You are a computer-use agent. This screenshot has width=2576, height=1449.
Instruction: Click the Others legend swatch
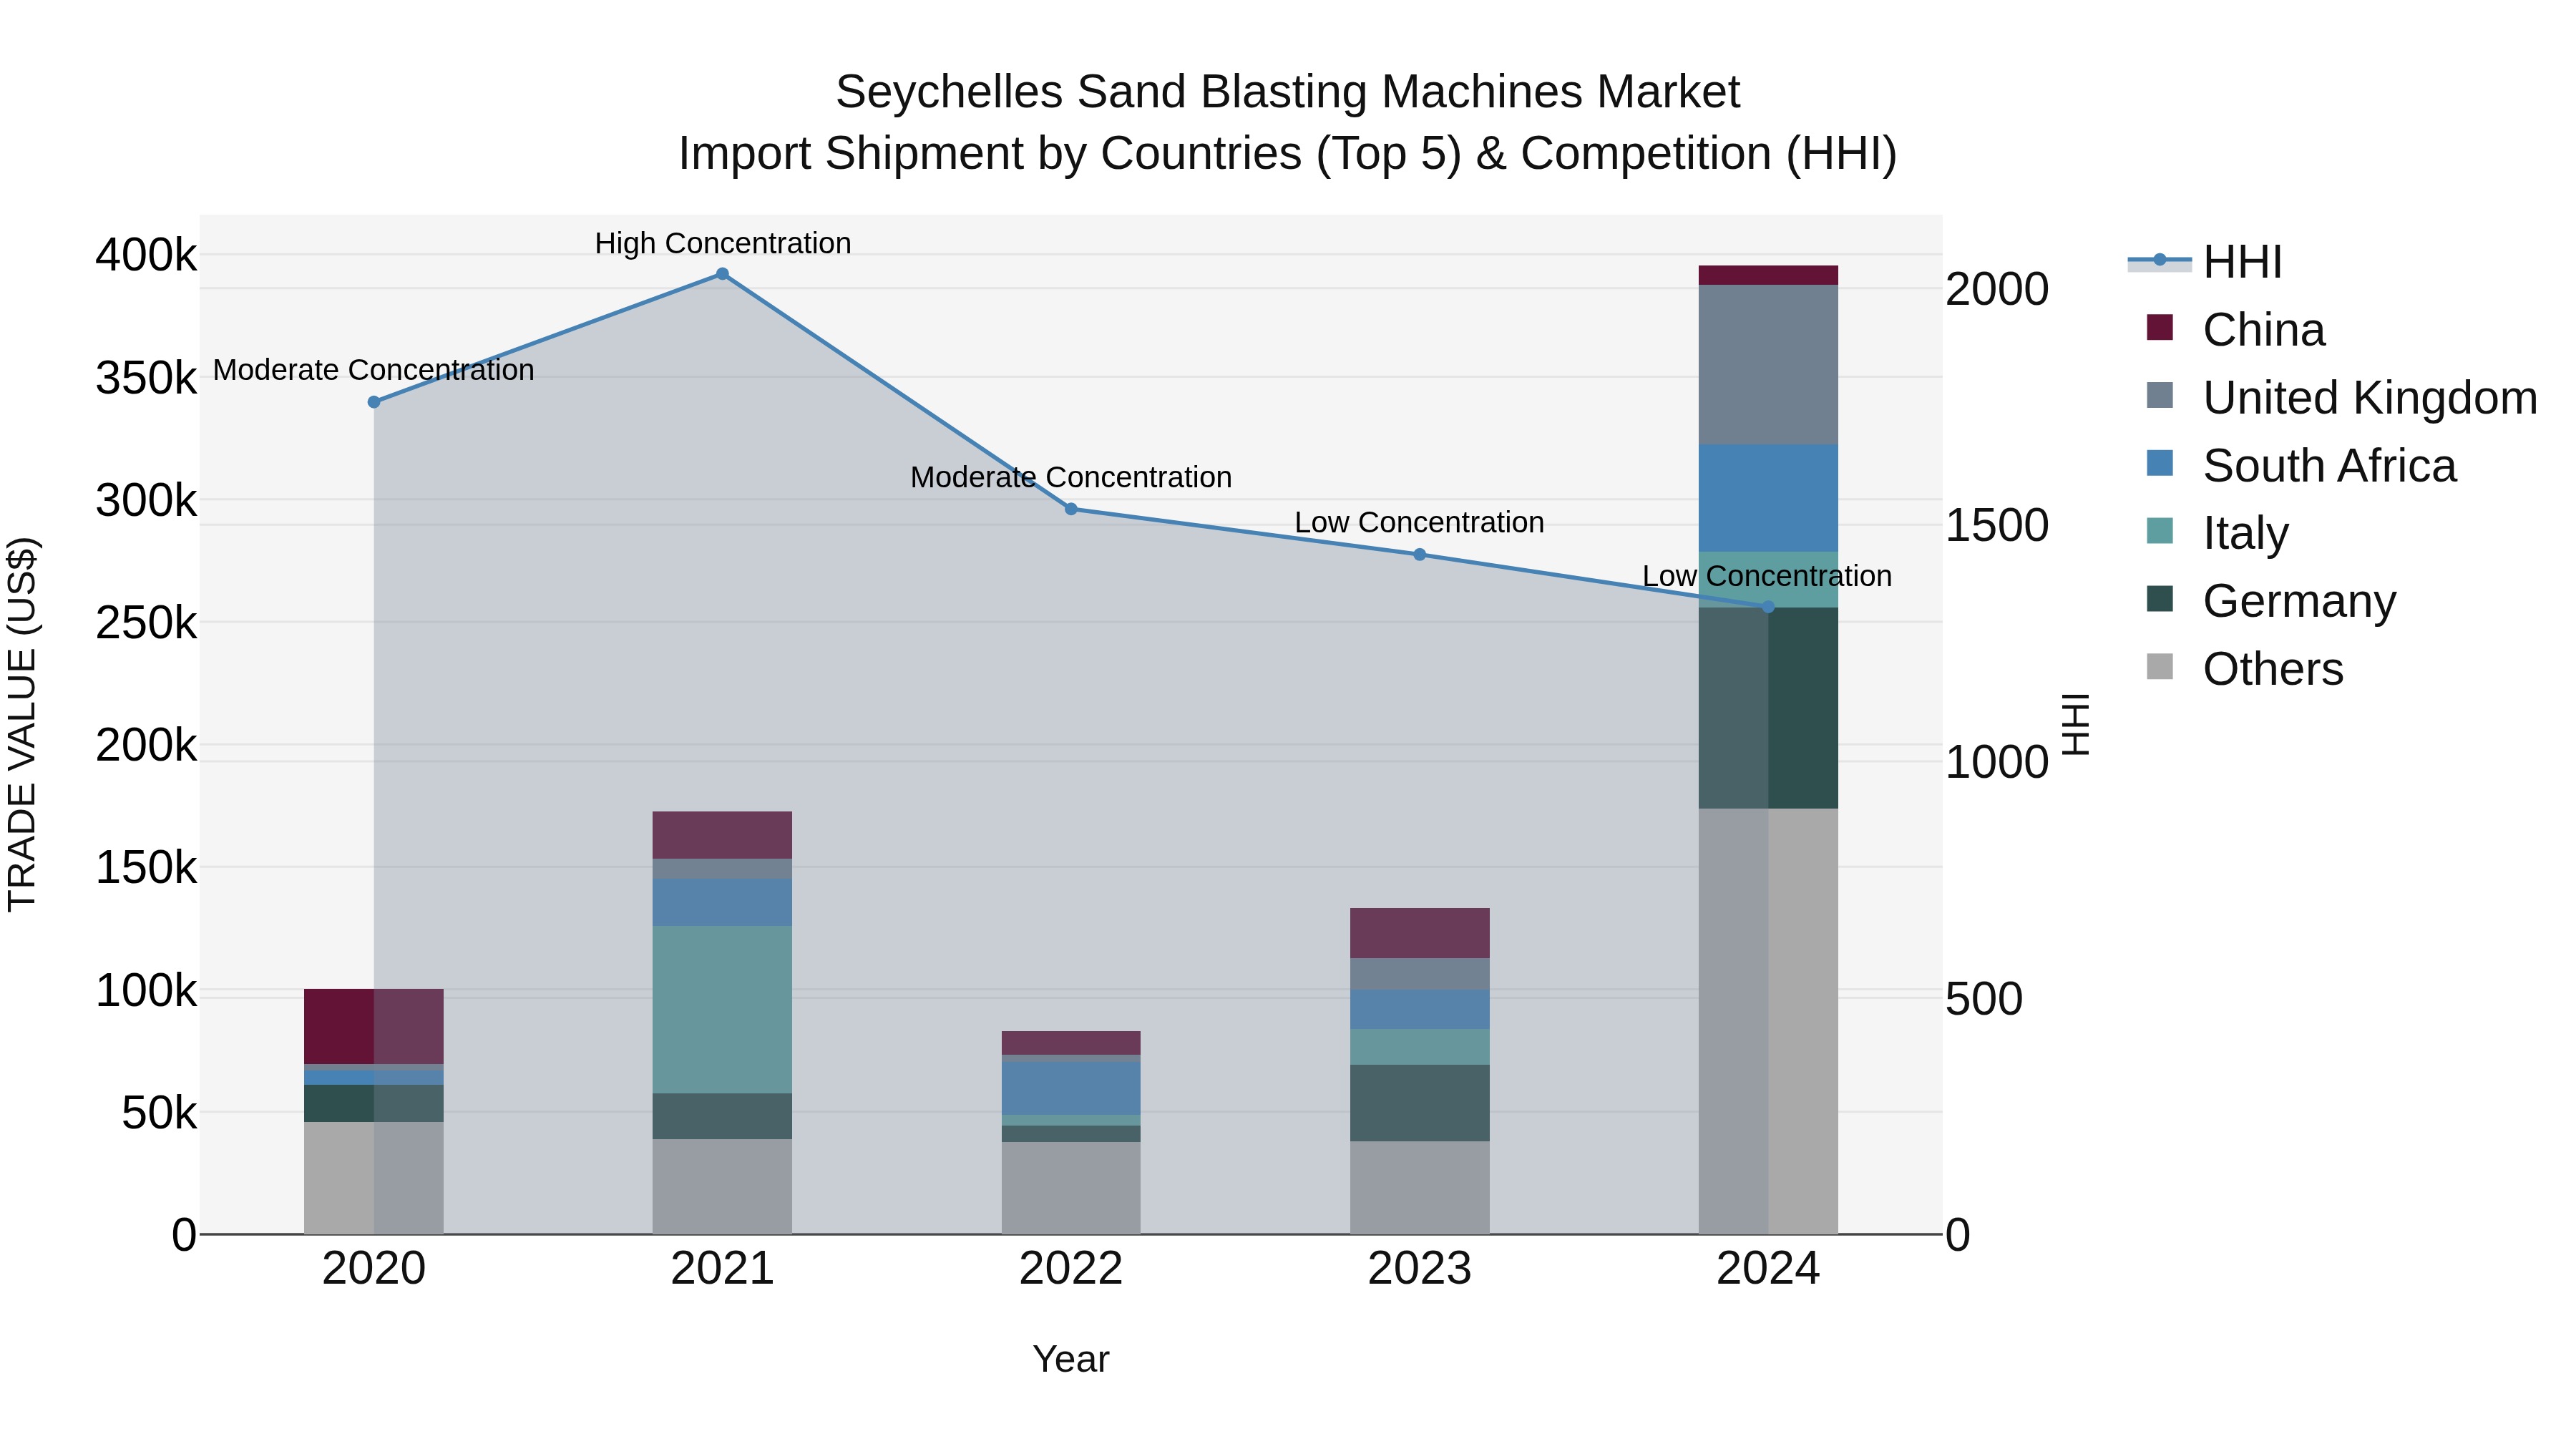(2160, 666)
